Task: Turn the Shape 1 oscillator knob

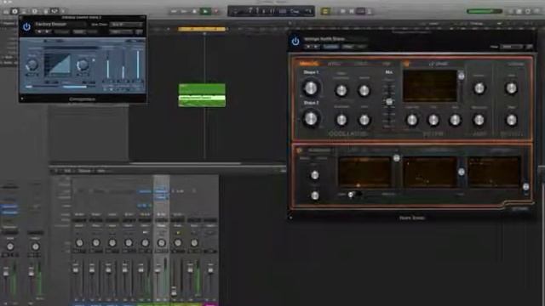Action: (310, 88)
